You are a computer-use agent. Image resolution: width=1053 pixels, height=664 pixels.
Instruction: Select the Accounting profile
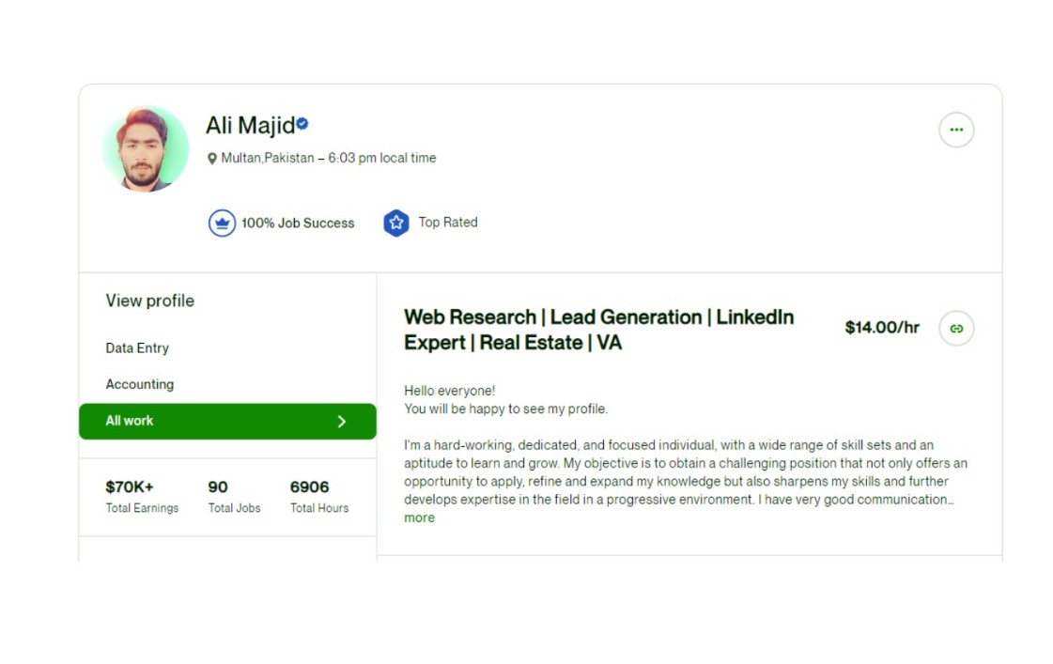(139, 384)
